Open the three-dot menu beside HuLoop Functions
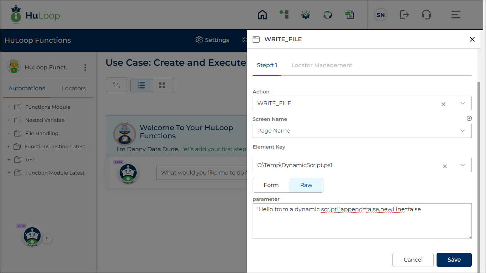 click(85, 68)
